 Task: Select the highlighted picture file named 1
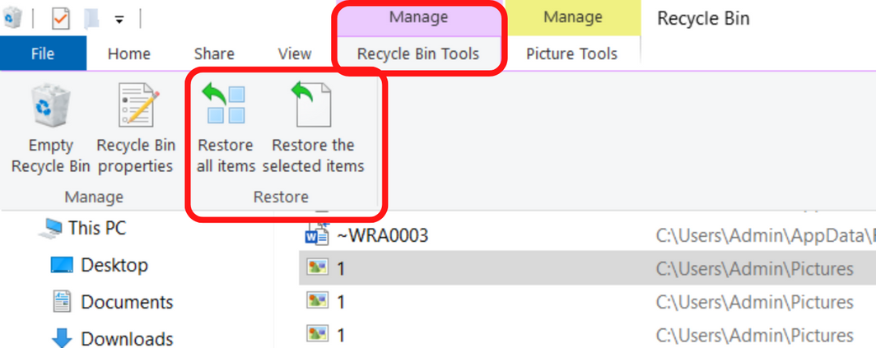(x=587, y=268)
